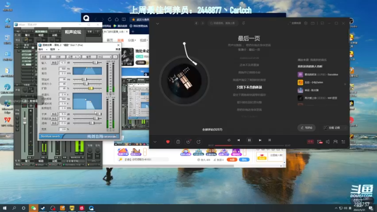Open a new tab in the browser
Viewport: 377px width, 212px height.
[133, 32]
